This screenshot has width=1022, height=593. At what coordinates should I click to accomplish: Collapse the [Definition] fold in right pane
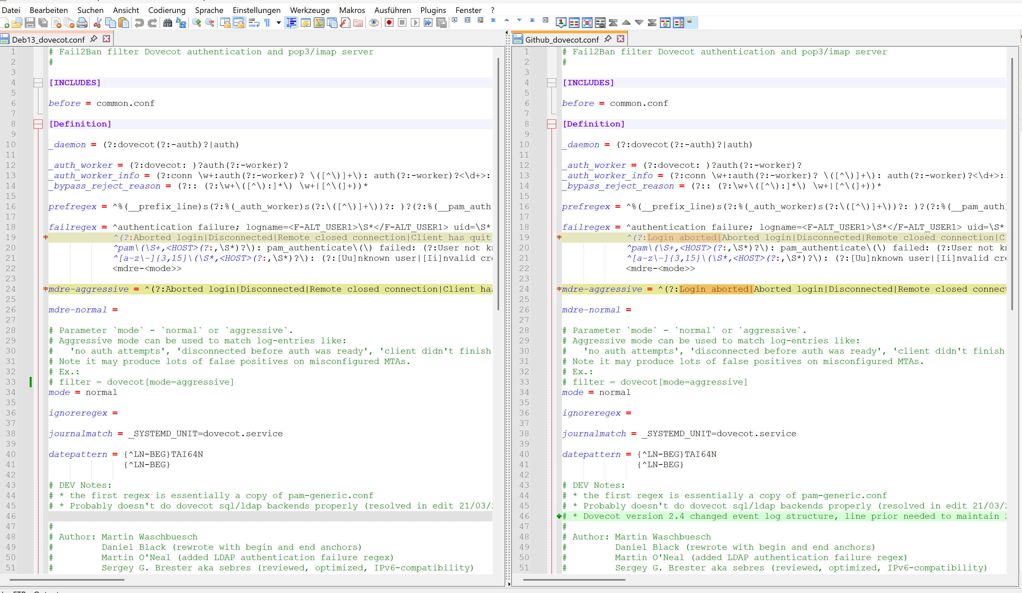pos(552,124)
